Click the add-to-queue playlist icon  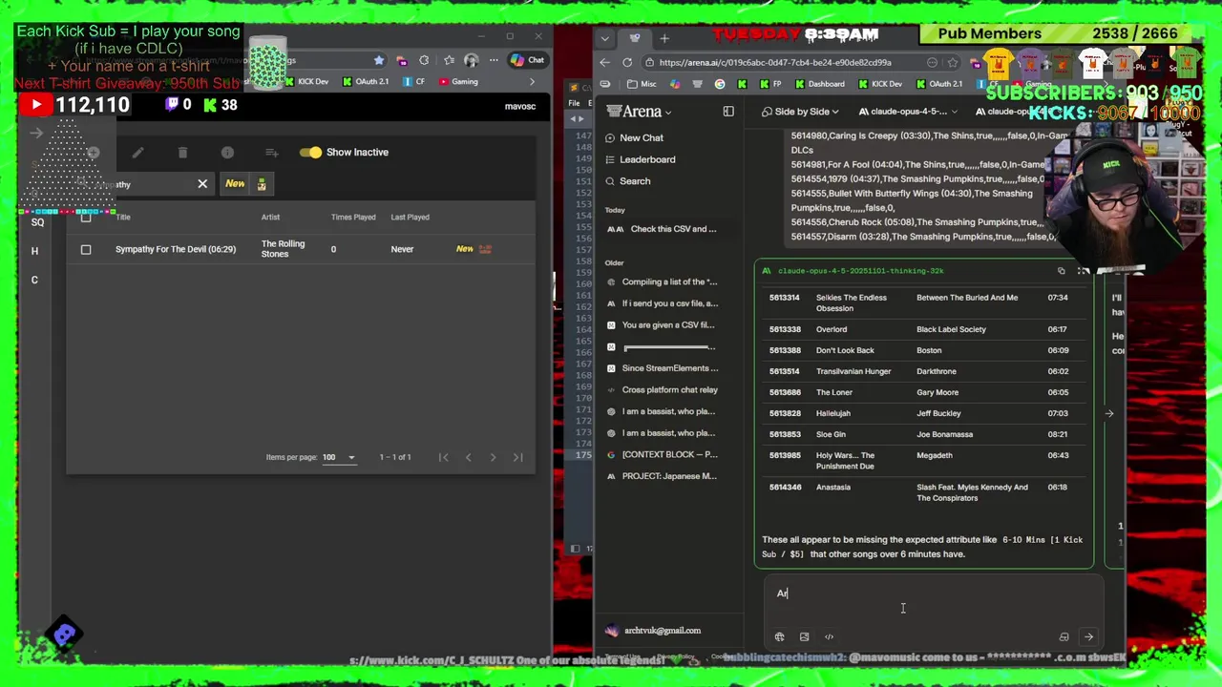(x=272, y=152)
